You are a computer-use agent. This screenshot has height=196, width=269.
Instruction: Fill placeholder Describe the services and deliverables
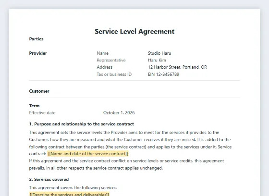tap(69, 194)
